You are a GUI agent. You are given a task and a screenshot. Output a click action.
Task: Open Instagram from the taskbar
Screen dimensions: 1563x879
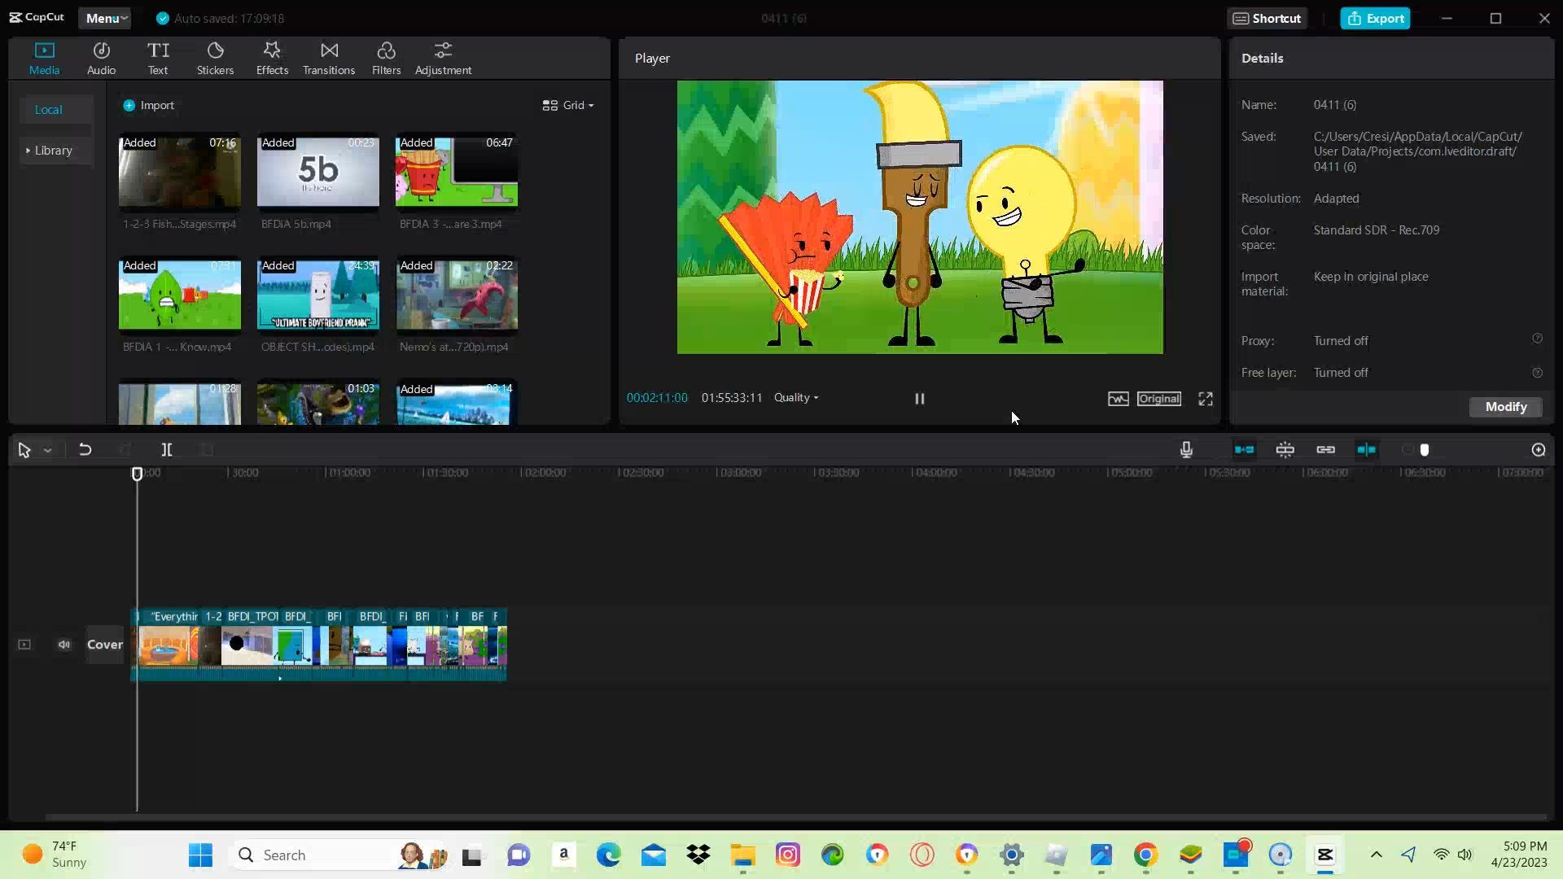(787, 855)
